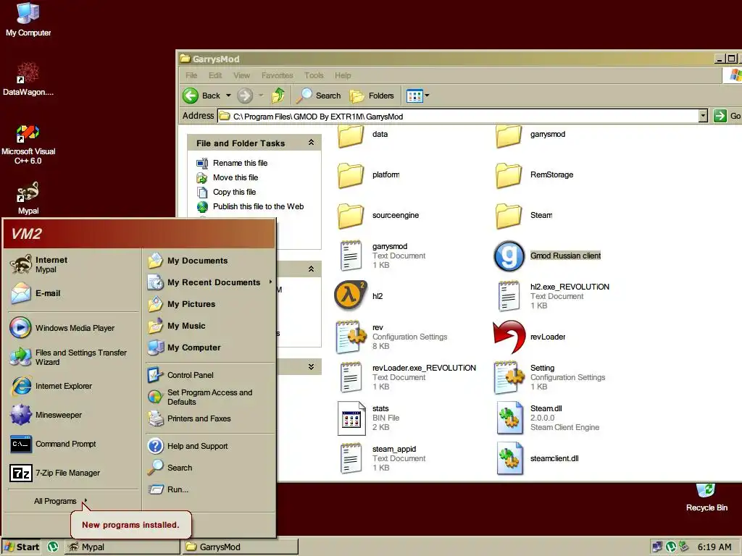
Task: Click the Go button next to Address
Action: pos(727,116)
